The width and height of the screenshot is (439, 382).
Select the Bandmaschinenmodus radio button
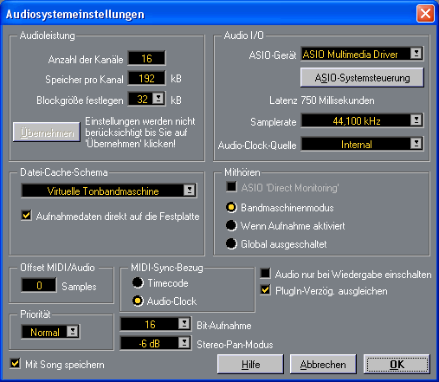pos(231,207)
